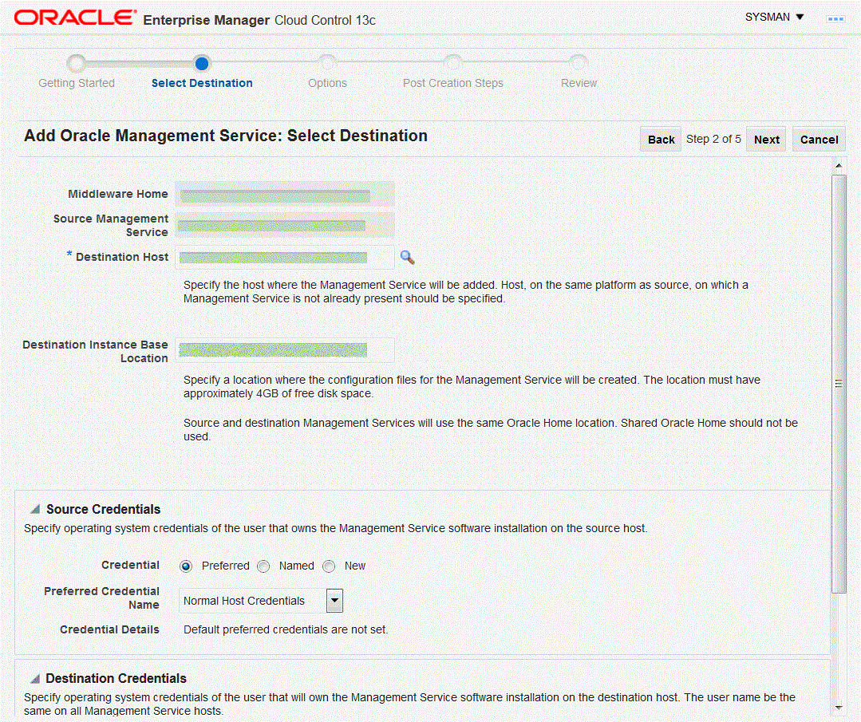Open the accessibility dots menu icon
The height and width of the screenshot is (722, 861).
[x=835, y=18]
